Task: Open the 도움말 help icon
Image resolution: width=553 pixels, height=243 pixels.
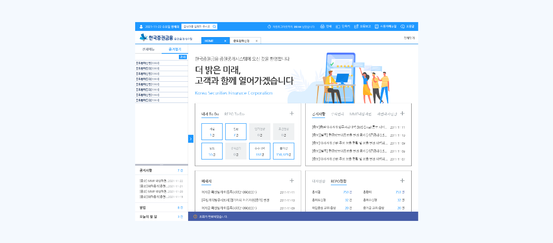Action: 402,27
